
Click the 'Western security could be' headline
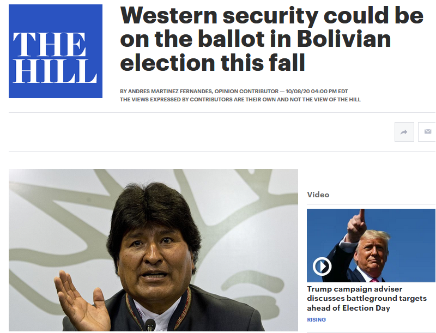tap(271, 16)
